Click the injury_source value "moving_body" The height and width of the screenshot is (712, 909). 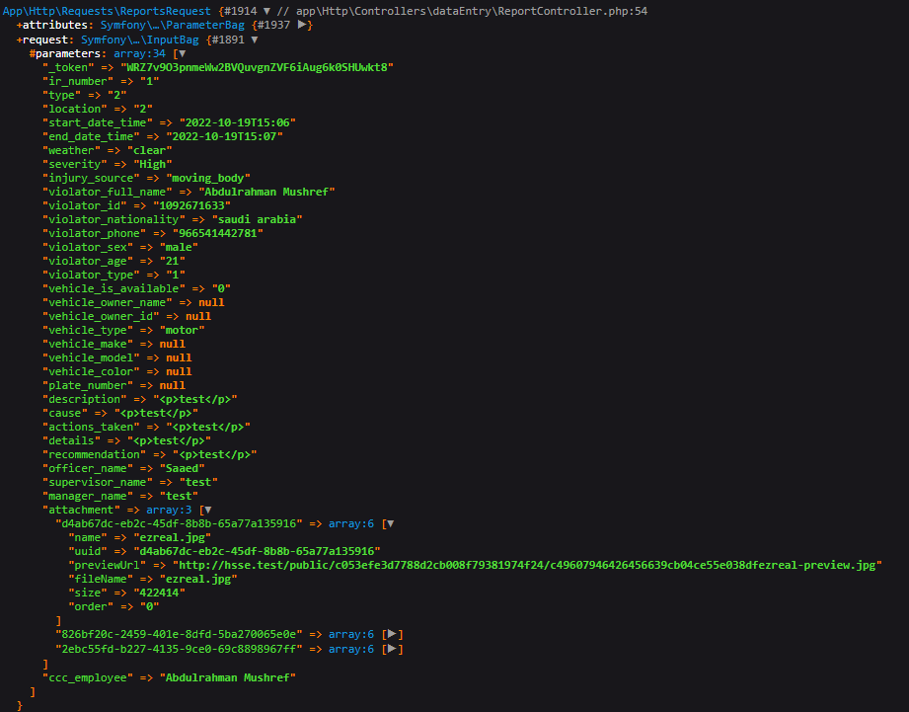pos(208,178)
